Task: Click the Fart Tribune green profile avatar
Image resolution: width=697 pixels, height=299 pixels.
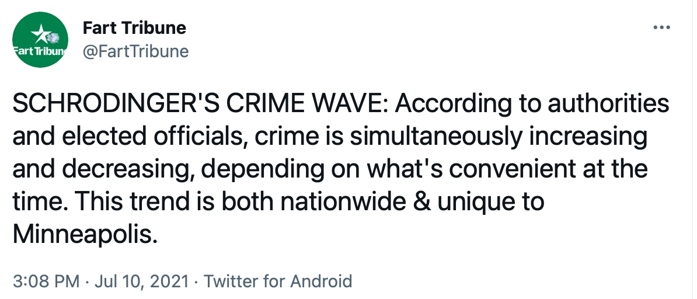Action: [x=40, y=40]
